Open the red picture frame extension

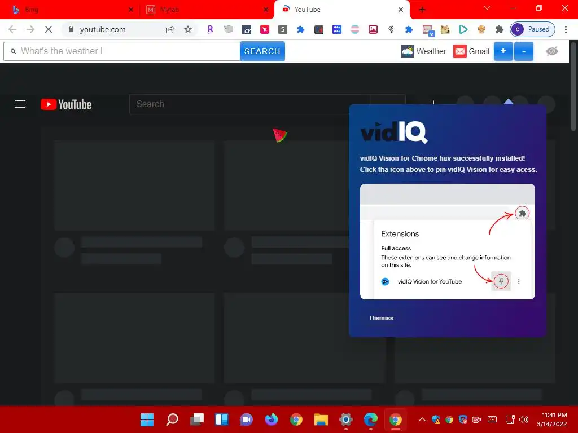373,29
